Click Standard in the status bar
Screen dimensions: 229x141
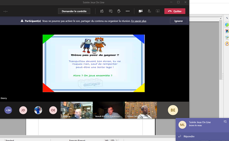(10, 140)
